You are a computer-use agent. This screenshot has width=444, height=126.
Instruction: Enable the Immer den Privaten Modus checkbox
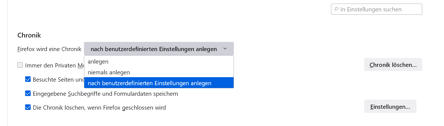(x=20, y=65)
